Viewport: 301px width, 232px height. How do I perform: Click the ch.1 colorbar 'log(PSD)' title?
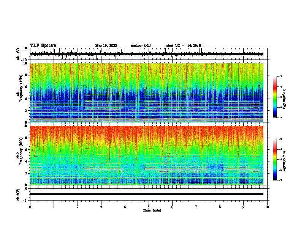click(285, 99)
